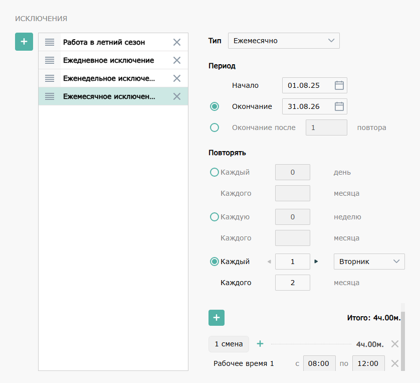The image size is (420, 383).
Task: Choose the "Каждый день" repeat radio button
Action: coord(215,172)
